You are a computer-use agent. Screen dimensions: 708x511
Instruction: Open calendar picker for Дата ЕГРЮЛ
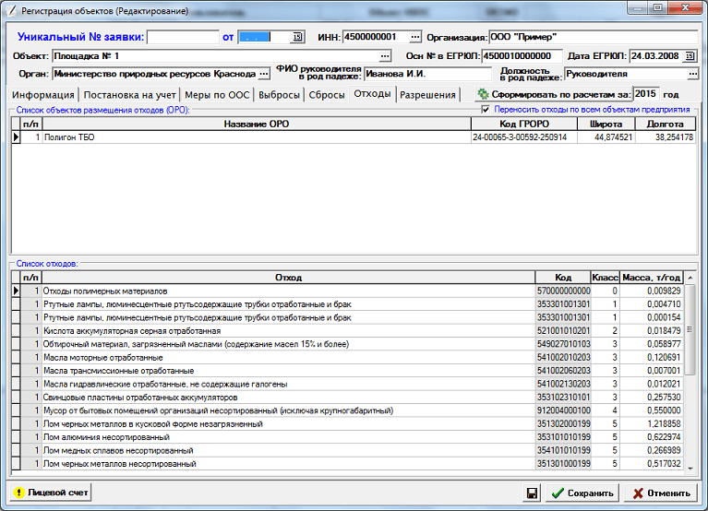point(690,56)
